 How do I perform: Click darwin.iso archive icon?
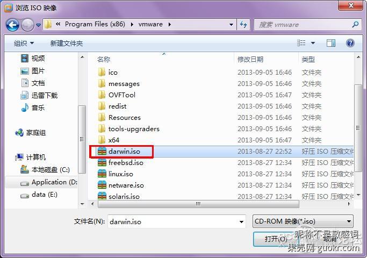click(102, 151)
